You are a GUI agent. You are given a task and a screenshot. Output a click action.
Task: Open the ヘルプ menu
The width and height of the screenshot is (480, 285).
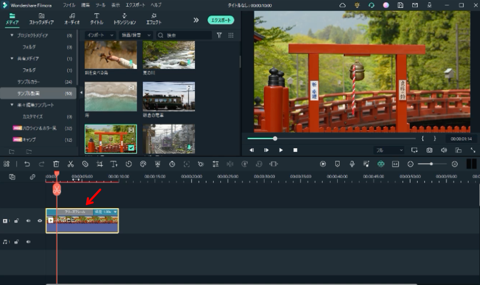tap(156, 5)
